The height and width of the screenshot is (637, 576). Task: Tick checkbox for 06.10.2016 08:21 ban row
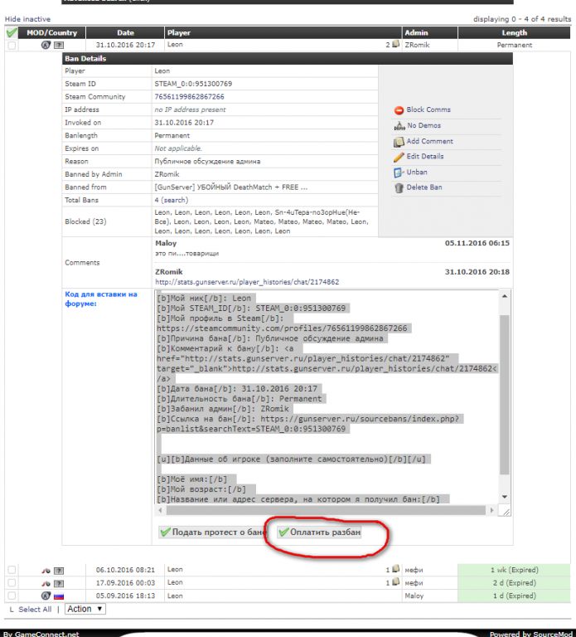coord(11,571)
